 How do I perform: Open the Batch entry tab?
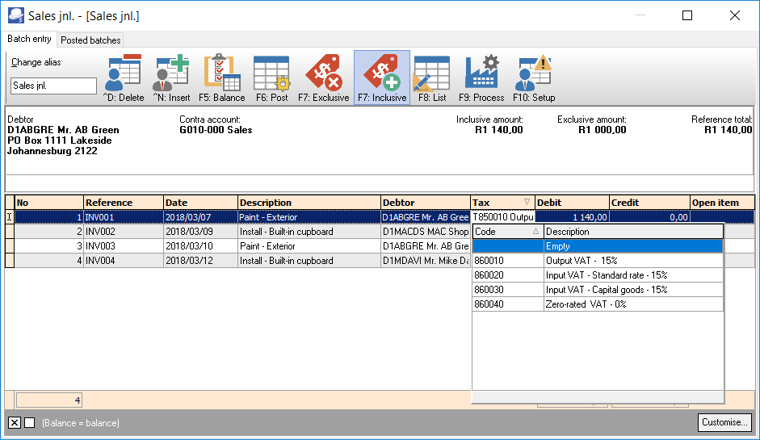pyautogui.click(x=29, y=39)
